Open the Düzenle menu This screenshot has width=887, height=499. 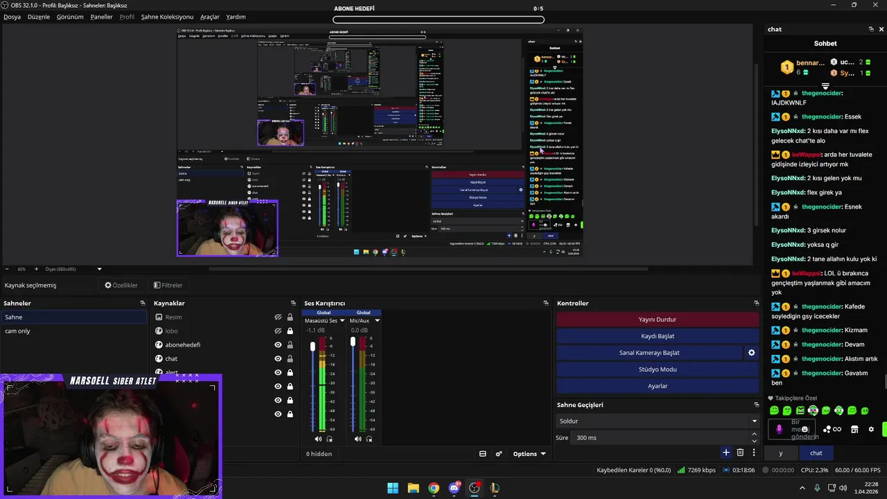[x=39, y=17]
